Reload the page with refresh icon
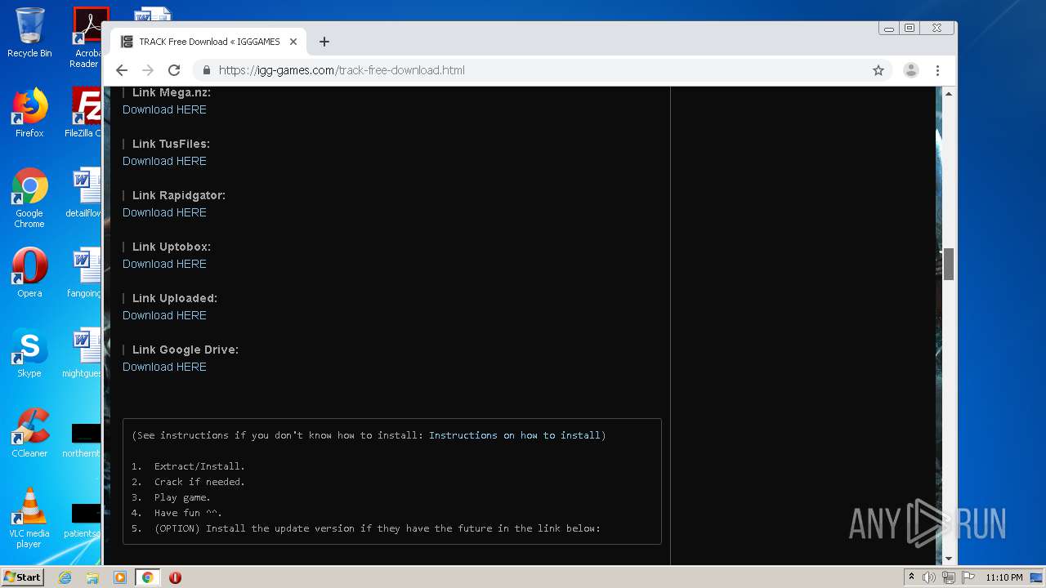Image resolution: width=1046 pixels, height=588 pixels. tap(174, 70)
